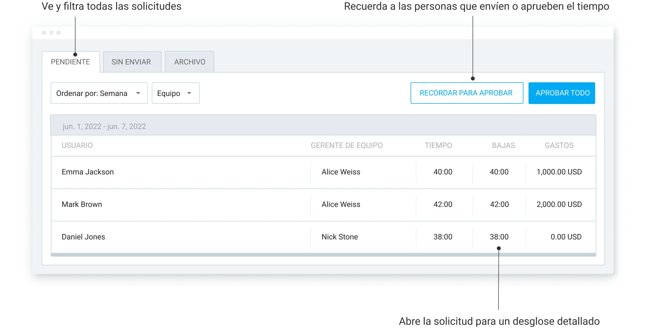Open Emma Jackson's timesheet row
This screenshot has width=646, height=328.
pyautogui.click(x=88, y=172)
